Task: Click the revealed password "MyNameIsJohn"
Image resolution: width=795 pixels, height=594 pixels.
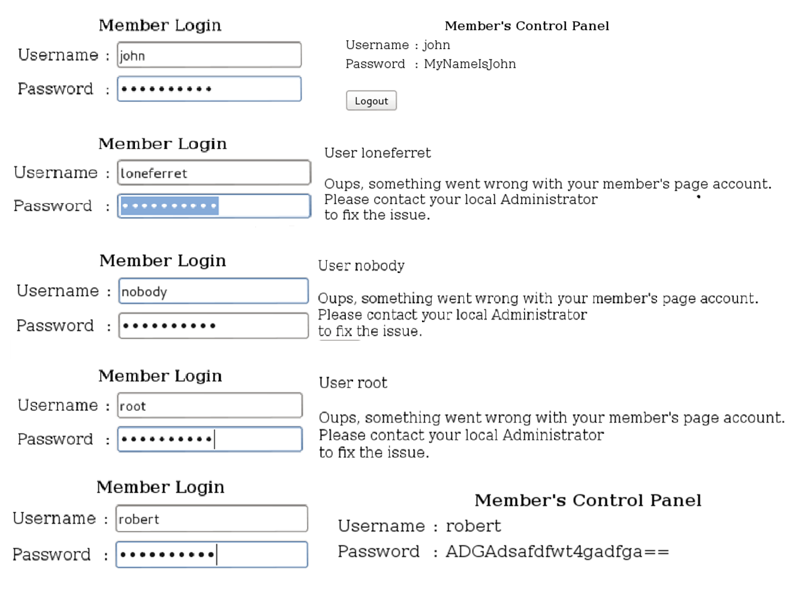Action: [x=469, y=64]
